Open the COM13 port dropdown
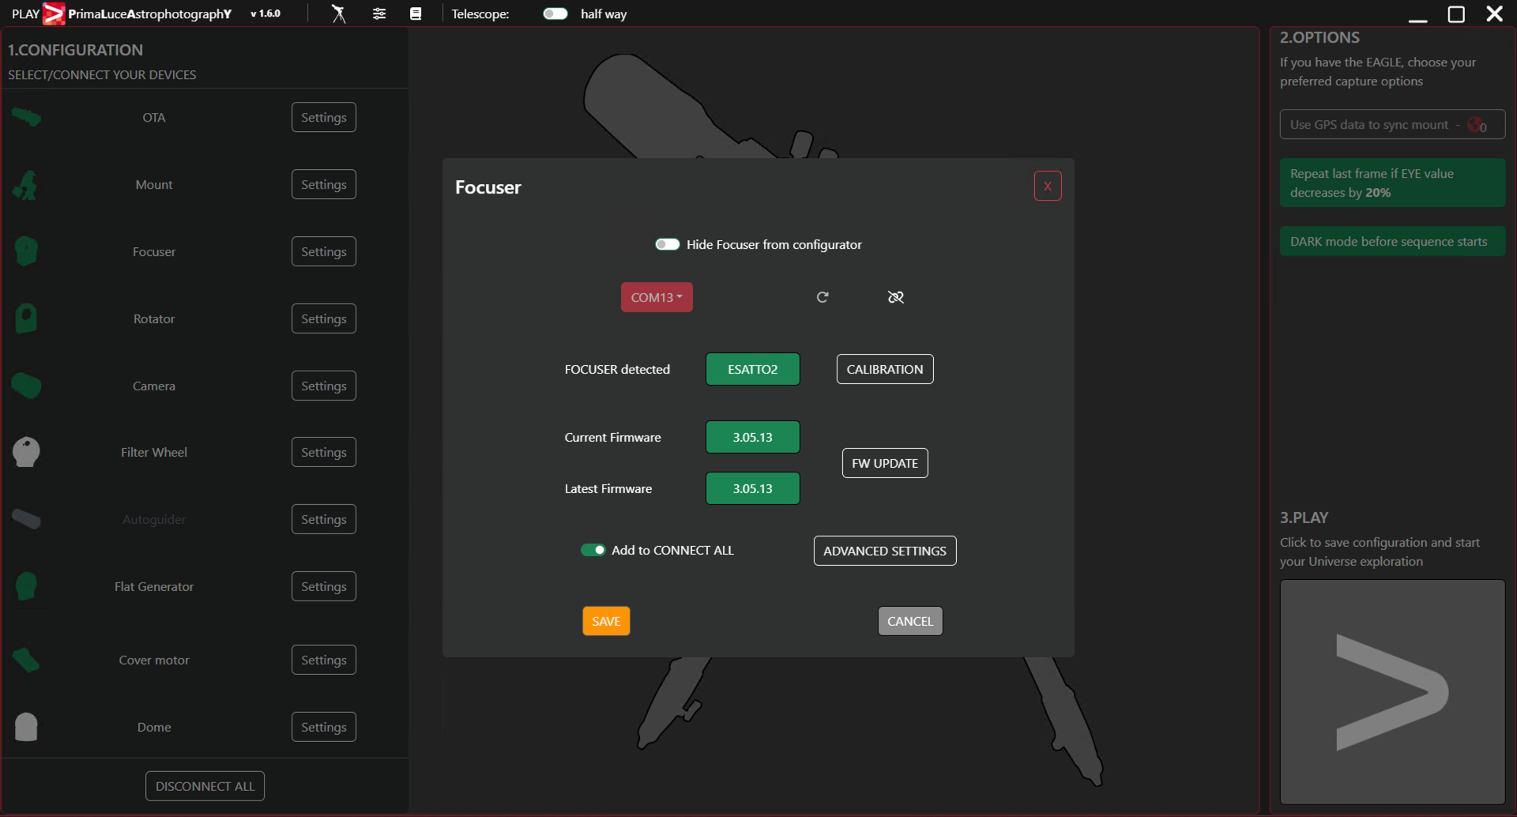 pos(657,297)
